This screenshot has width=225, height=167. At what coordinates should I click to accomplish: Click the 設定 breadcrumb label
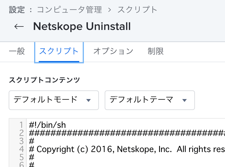17,10
